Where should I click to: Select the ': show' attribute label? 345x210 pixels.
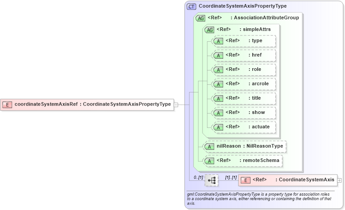pyautogui.click(x=257, y=112)
